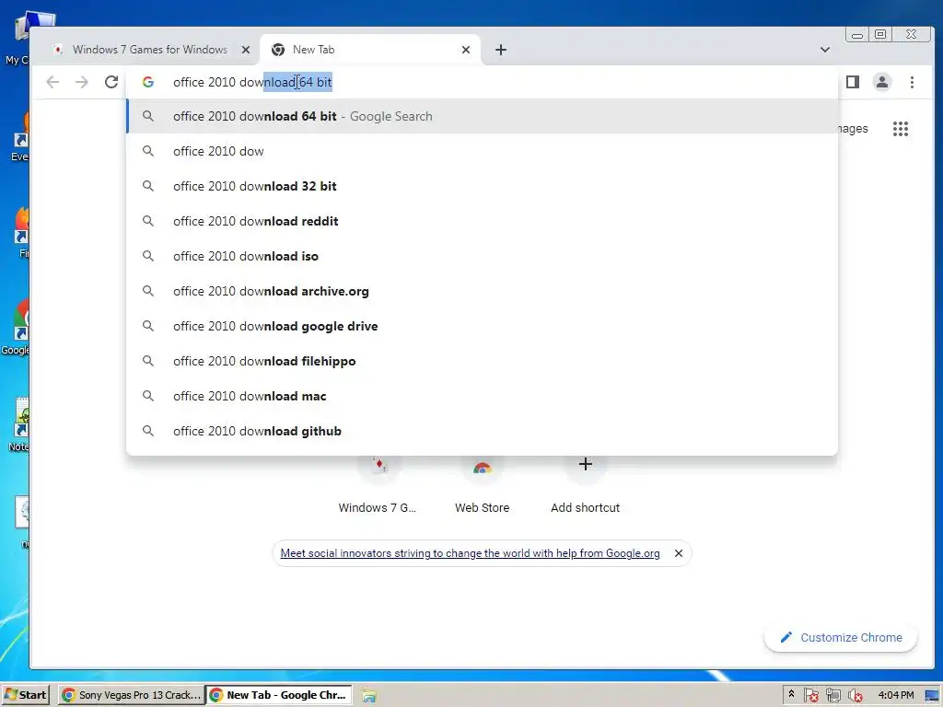
Task: Open Chrome three-dot menu
Action: (x=912, y=82)
